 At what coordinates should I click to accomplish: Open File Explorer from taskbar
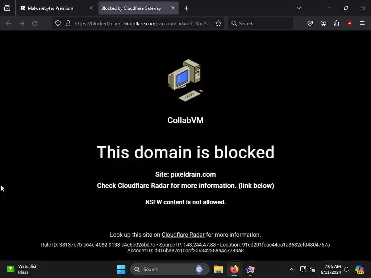[x=218, y=269]
